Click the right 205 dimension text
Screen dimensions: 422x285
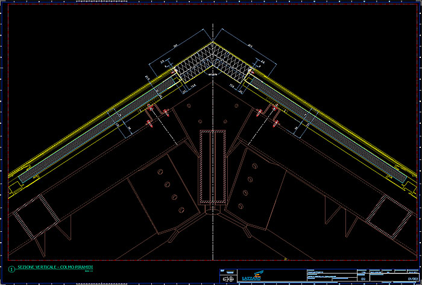(x=249, y=45)
